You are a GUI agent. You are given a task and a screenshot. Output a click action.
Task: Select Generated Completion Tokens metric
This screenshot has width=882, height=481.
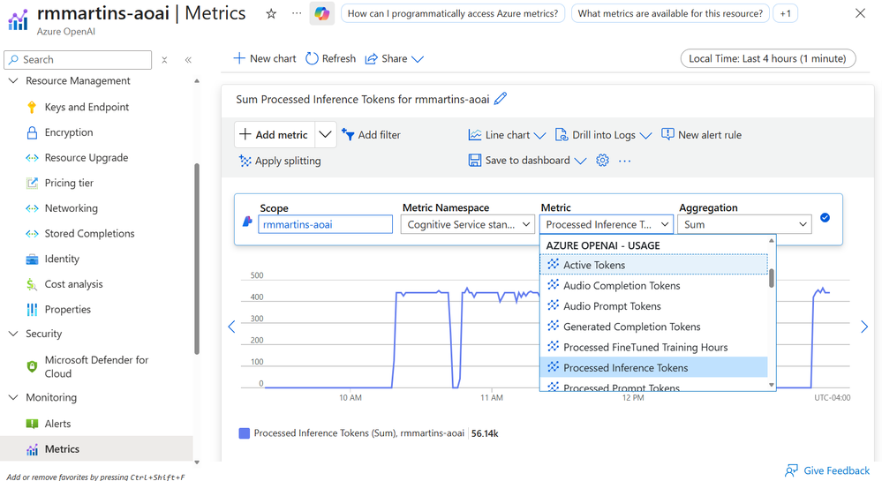coord(631,327)
